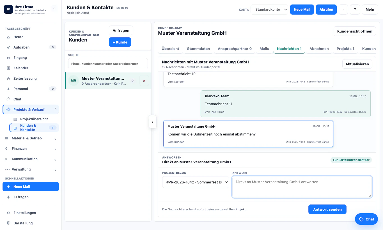Open the Ansprechpartner 0 tab
This screenshot has height=230, width=383.
(235, 49)
